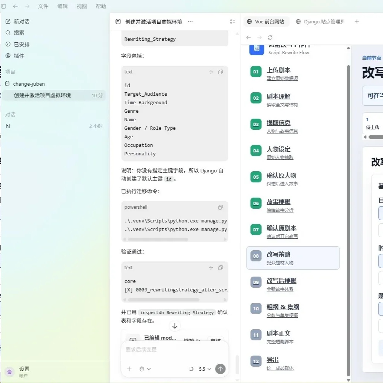Open the hand permission mode dropdown
Screen dimensions: 383x383
coord(145,369)
